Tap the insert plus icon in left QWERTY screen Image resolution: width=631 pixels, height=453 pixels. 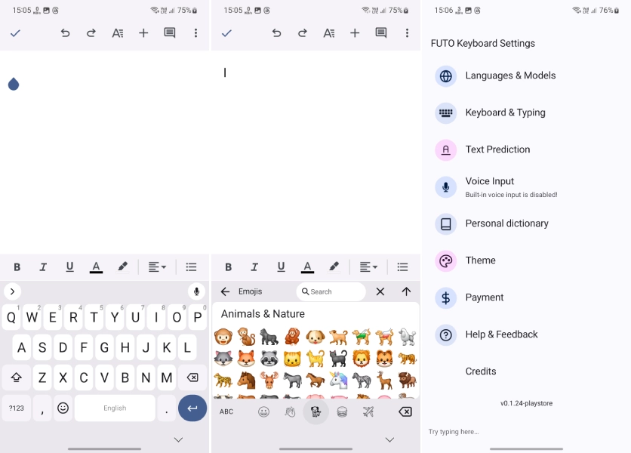coord(143,33)
